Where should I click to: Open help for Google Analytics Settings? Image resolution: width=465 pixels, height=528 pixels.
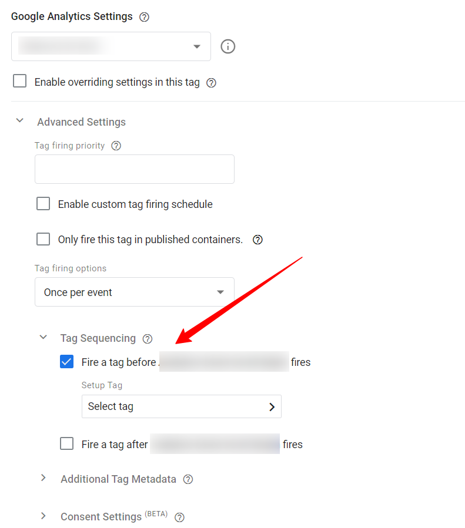pyautogui.click(x=144, y=17)
